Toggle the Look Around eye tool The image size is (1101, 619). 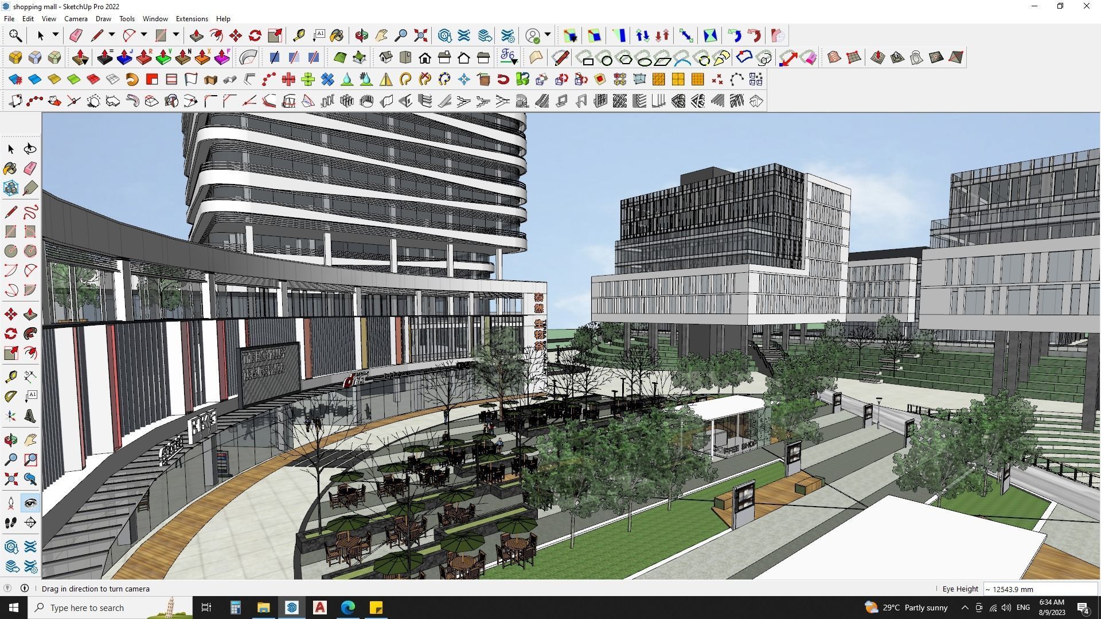click(30, 503)
